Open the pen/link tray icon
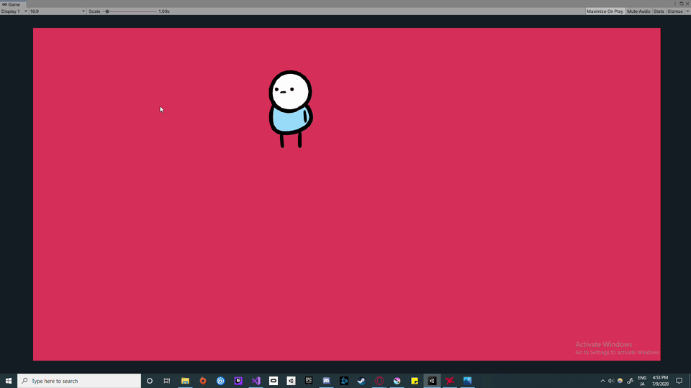The width and height of the screenshot is (691, 388). point(631,381)
